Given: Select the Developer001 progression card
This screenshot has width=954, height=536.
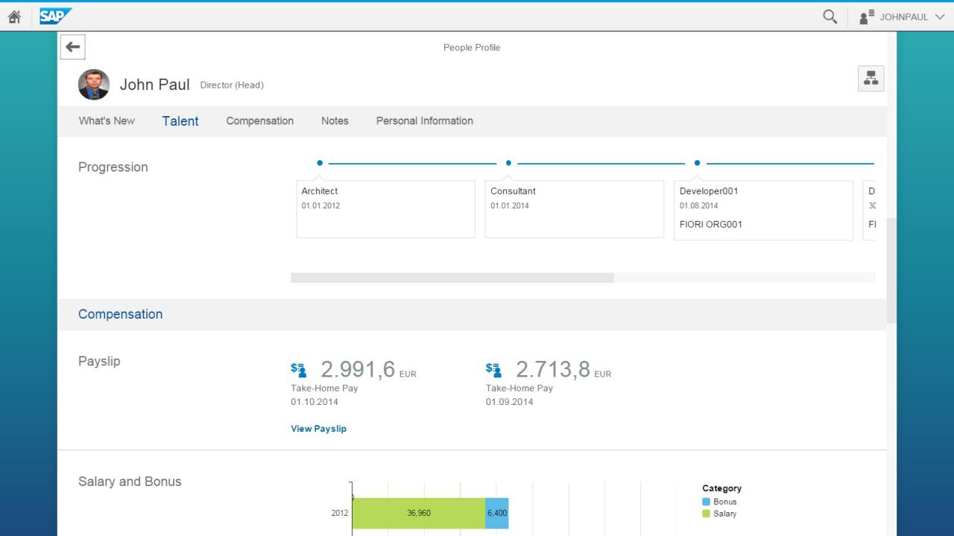Looking at the screenshot, I should coord(763,210).
